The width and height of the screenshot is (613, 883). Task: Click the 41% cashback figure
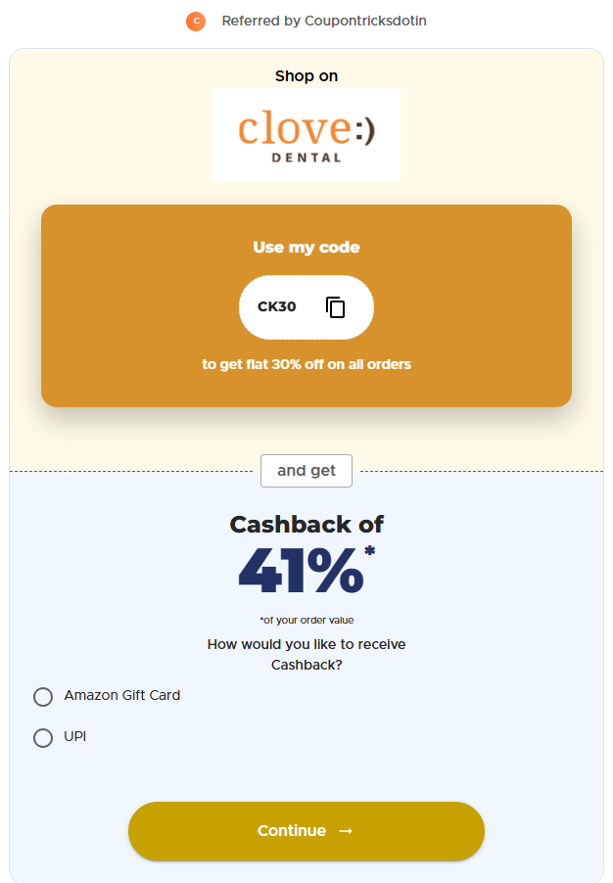301,571
